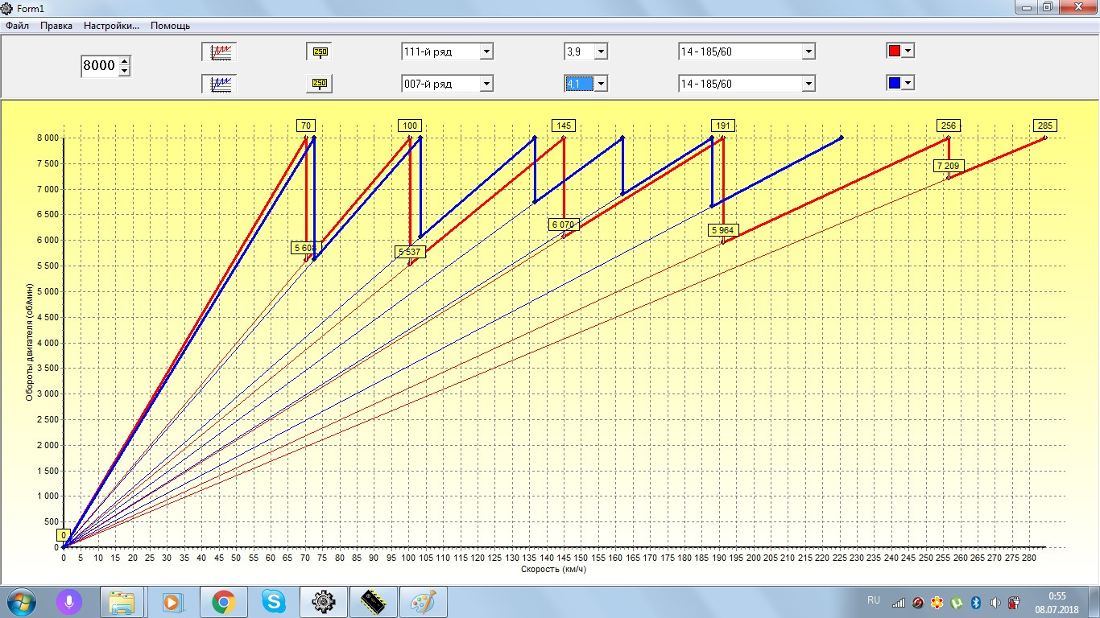Viewport: 1100px width, 618px height.
Task: Click the 5 964 RPM drop label
Action: pyautogui.click(x=723, y=230)
